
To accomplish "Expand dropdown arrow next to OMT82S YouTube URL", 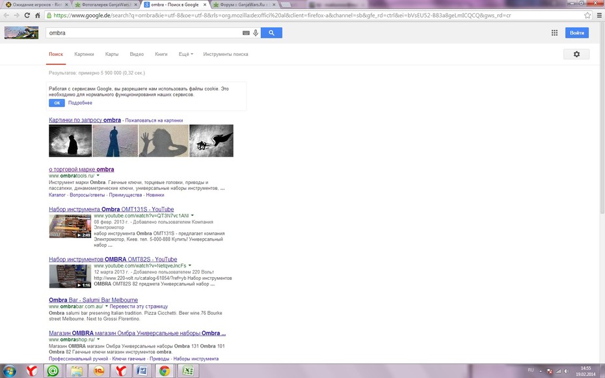I will pos(190,265).
